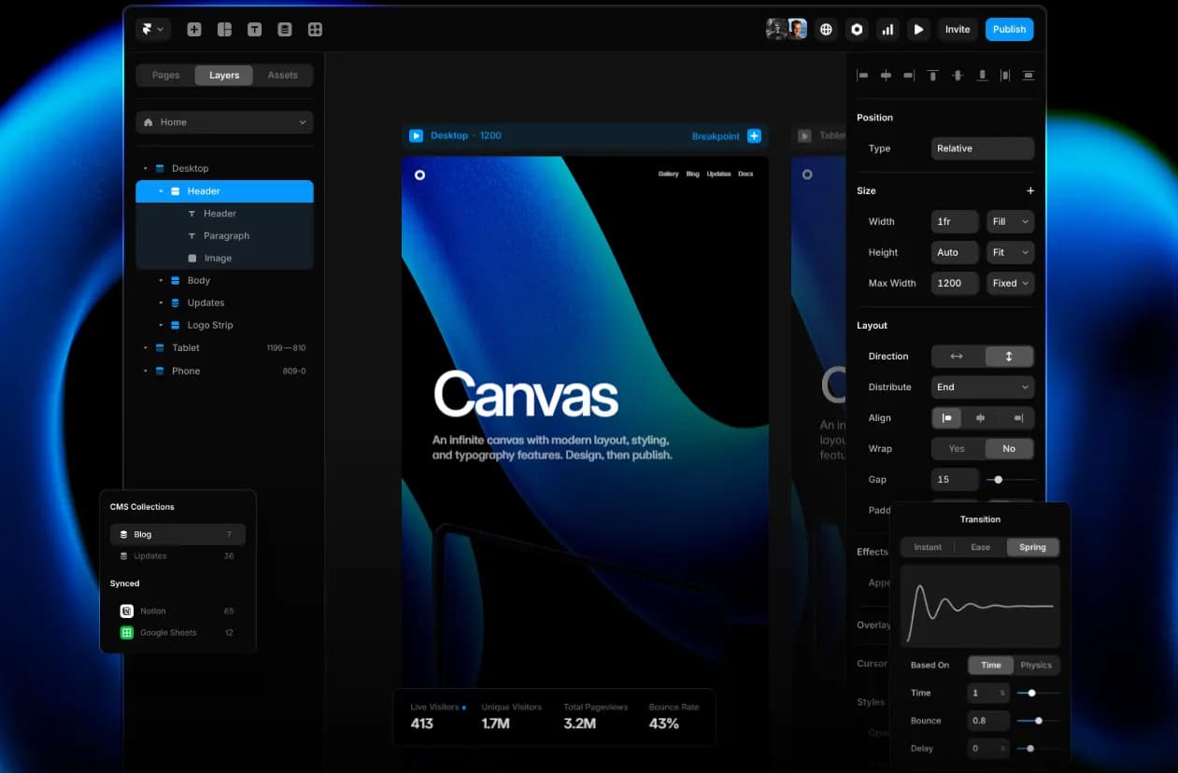Click the globe icon in top toolbar
Screen dimensions: 1178x773
[826, 30]
